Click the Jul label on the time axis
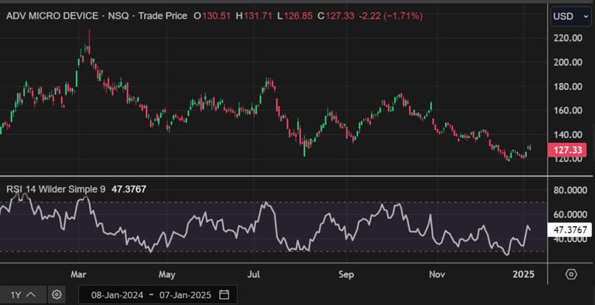This screenshot has width=595, height=305. (253, 274)
